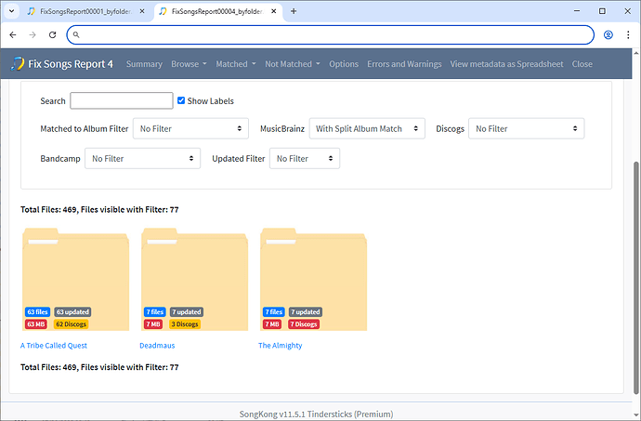Click Deadmaus 7 MB badge

(x=153, y=324)
